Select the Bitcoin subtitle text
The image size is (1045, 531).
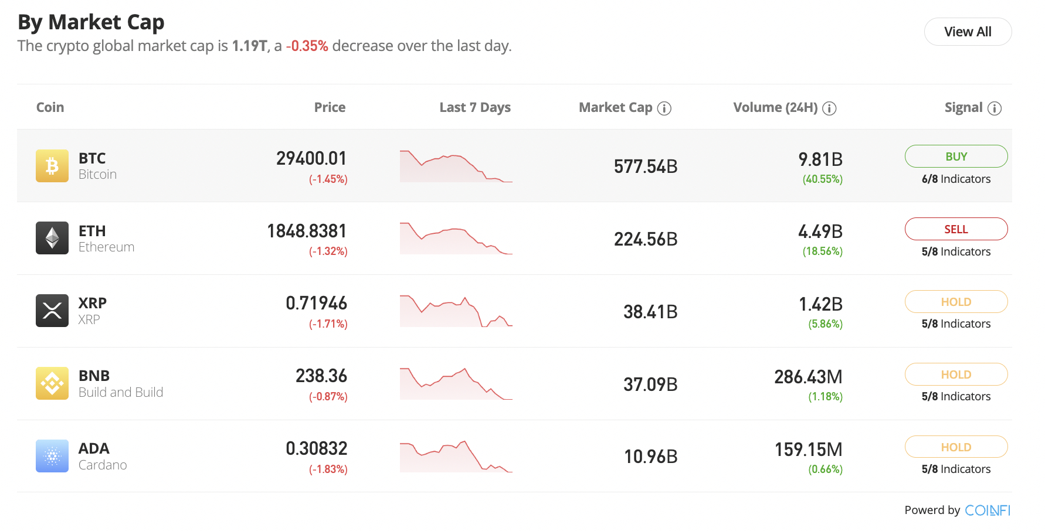(97, 175)
